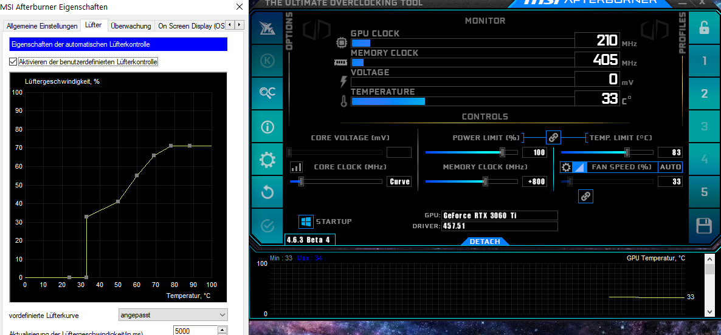Click monitor graph scrollbar up arrow
This screenshot has width=721, height=335.
(711, 259)
